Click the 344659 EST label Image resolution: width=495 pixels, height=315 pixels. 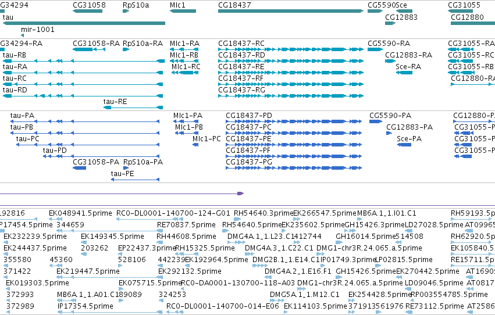[x=70, y=225]
